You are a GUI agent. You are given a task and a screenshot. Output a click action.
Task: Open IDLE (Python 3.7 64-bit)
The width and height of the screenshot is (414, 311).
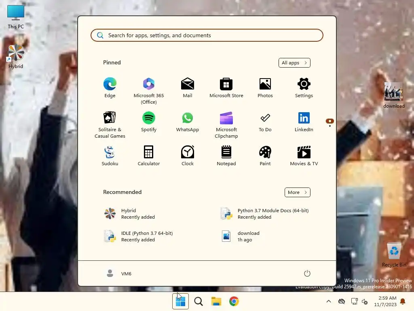139,236
